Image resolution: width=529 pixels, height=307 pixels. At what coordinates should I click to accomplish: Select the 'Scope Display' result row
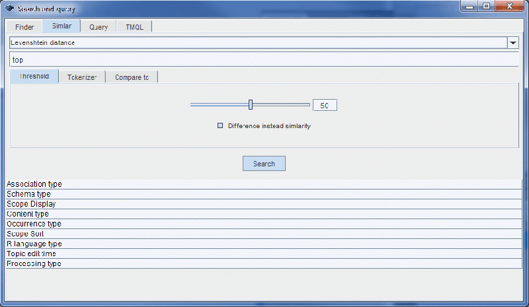pyautogui.click(x=264, y=204)
